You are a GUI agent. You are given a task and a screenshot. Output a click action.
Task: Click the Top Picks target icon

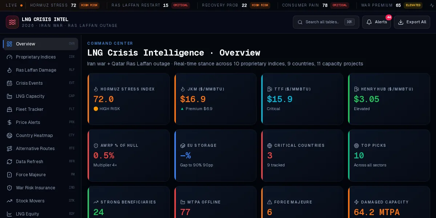coord(356,145)
